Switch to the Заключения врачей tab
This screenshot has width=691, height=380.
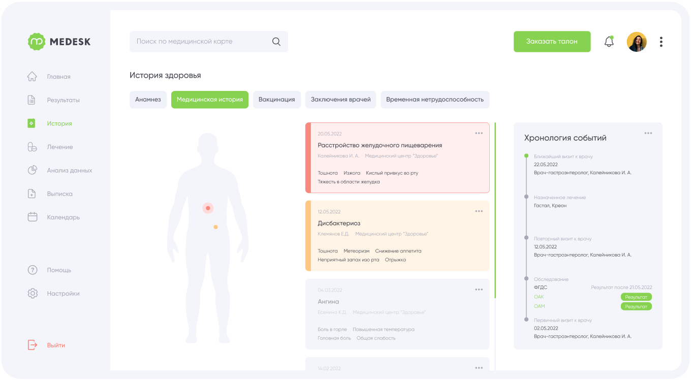tap(341, 100)
